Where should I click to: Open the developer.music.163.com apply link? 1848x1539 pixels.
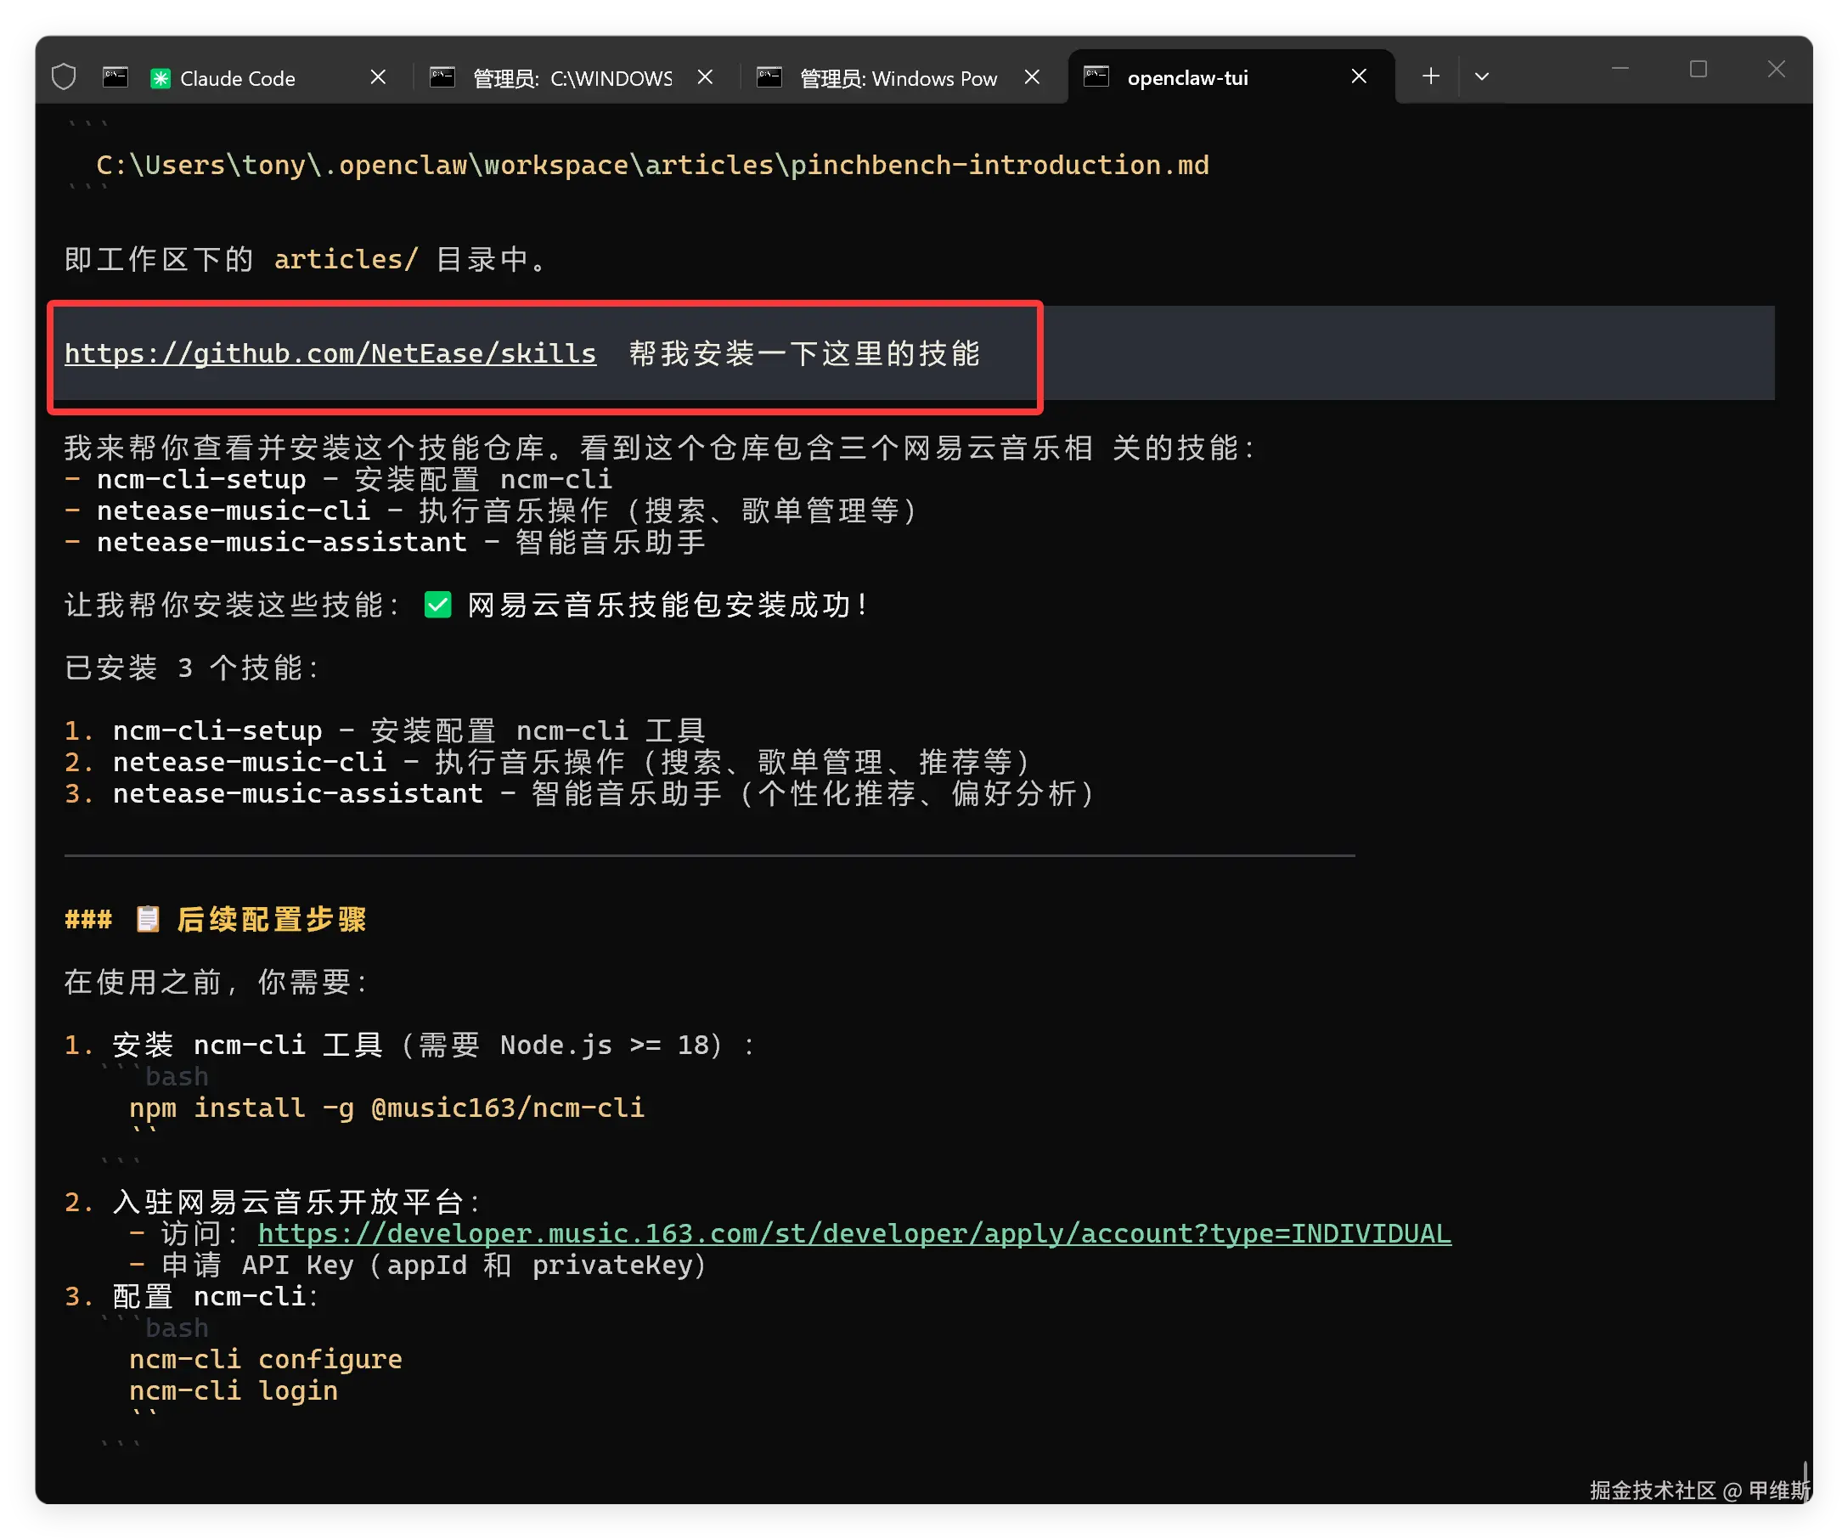click(854, 1234)
